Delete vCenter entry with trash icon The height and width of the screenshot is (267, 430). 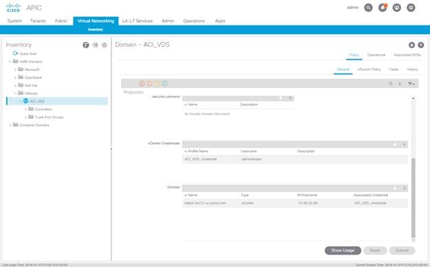point(395,189)
